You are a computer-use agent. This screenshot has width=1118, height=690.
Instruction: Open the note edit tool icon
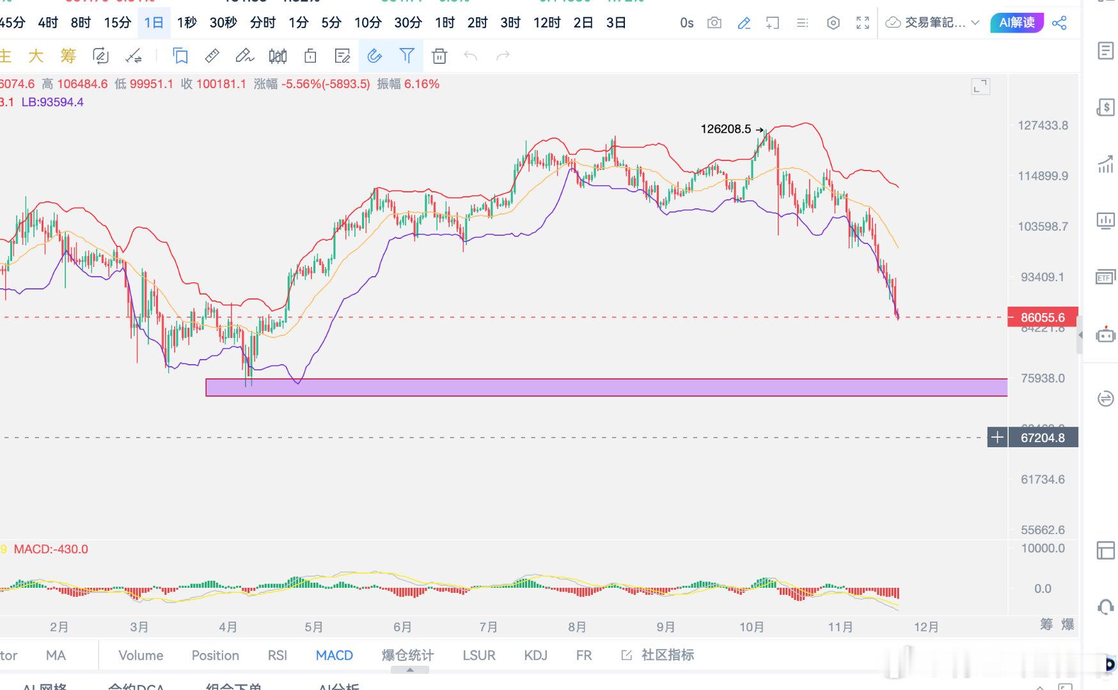tap(342, 56)
